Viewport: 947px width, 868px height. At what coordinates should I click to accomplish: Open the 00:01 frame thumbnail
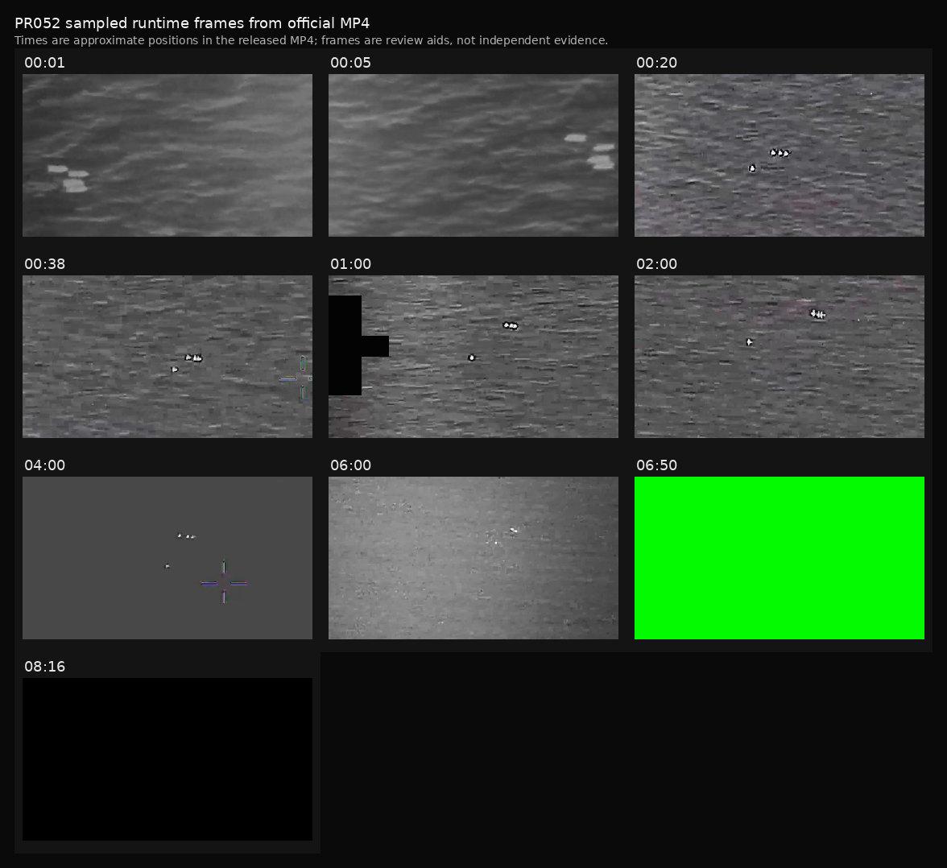coord(167,155)
